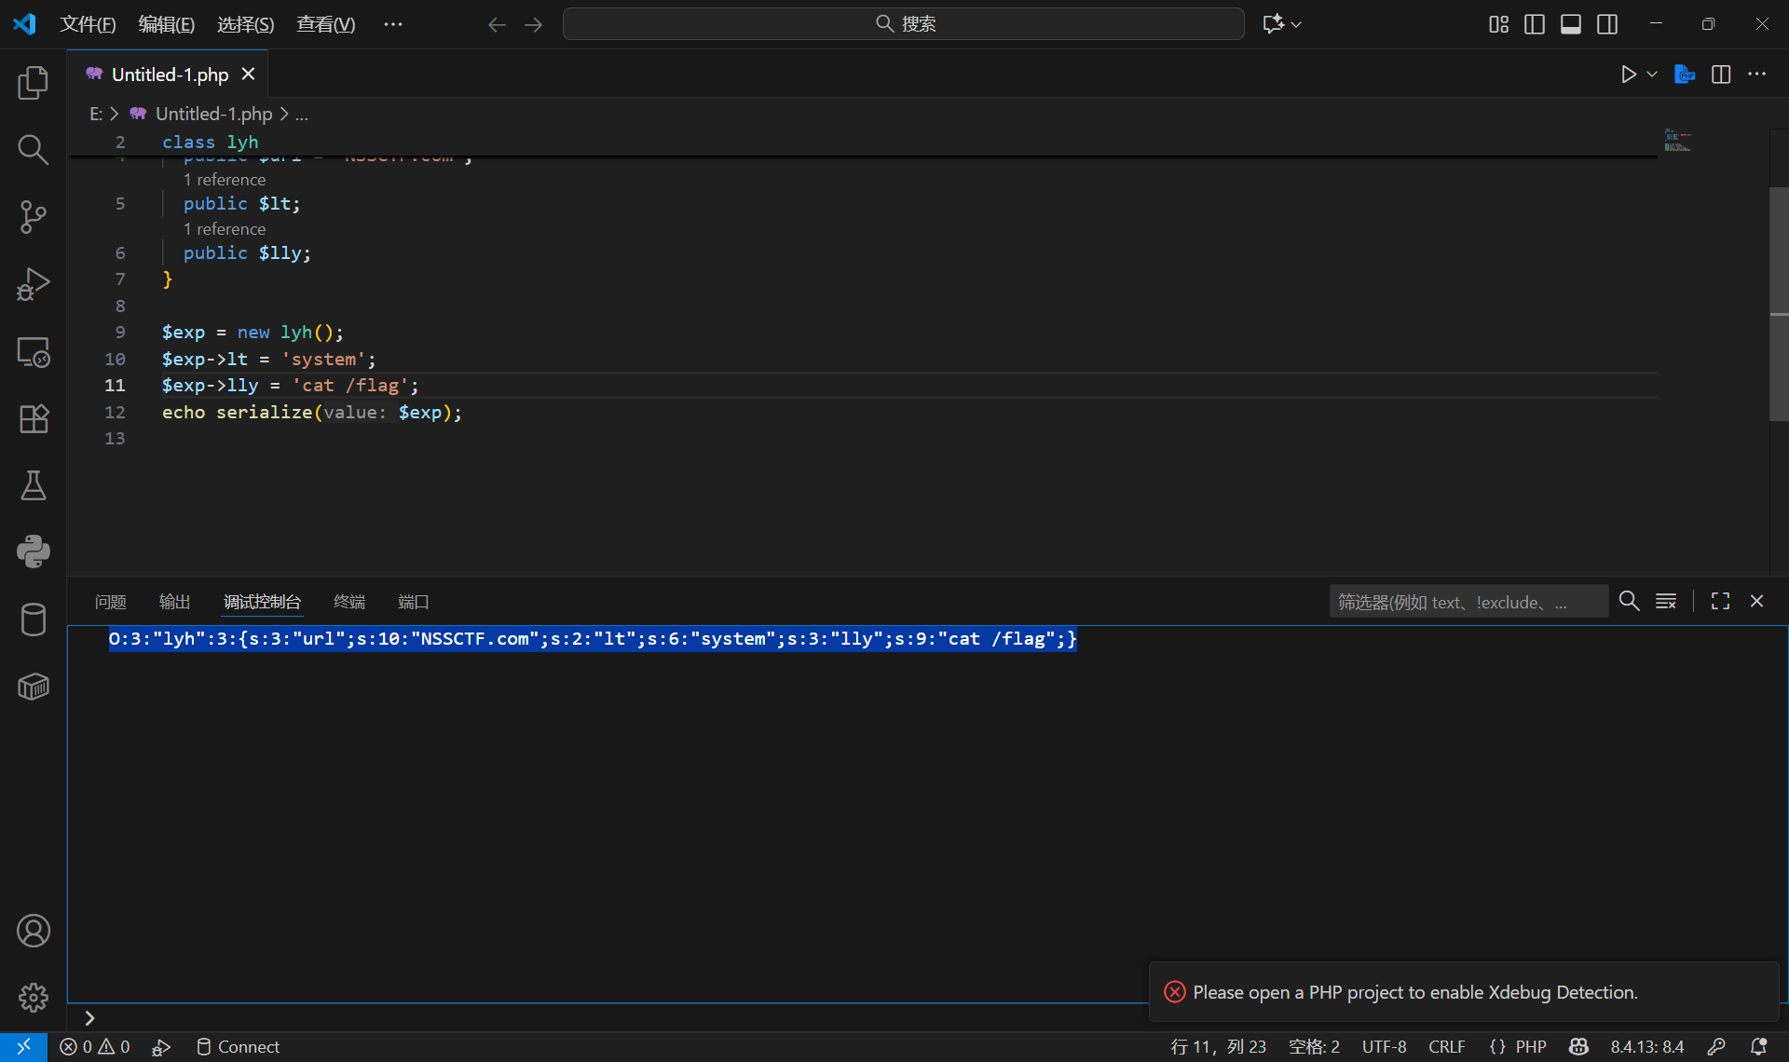Screen dimensions: 1789x1062
Task: Run the Untitled-1.php file with the play icon
Action: [1628, 75]
